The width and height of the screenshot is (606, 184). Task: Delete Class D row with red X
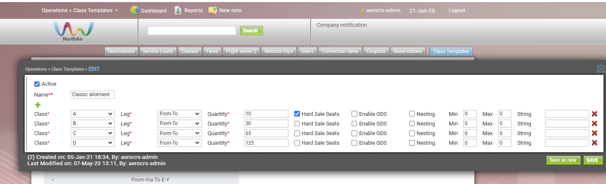(x=594, y=143)
